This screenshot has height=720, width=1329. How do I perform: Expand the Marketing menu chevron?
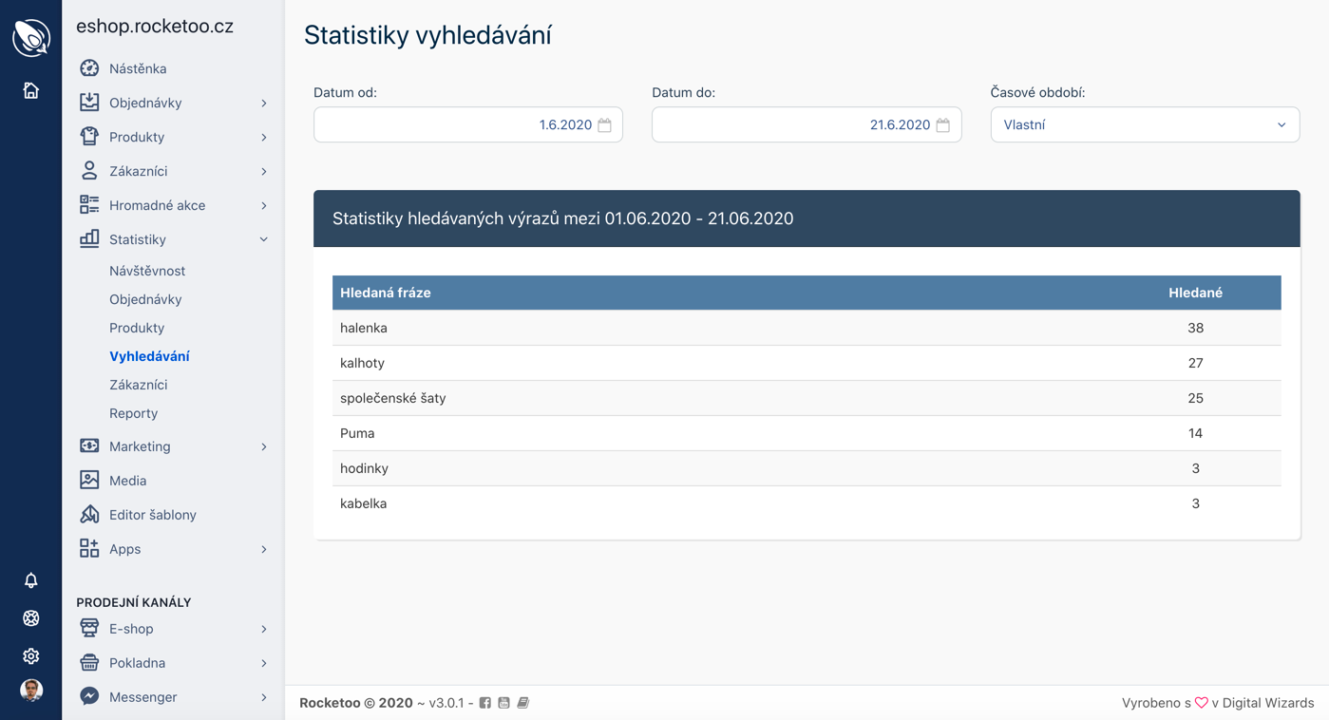[x=264, y=446]
